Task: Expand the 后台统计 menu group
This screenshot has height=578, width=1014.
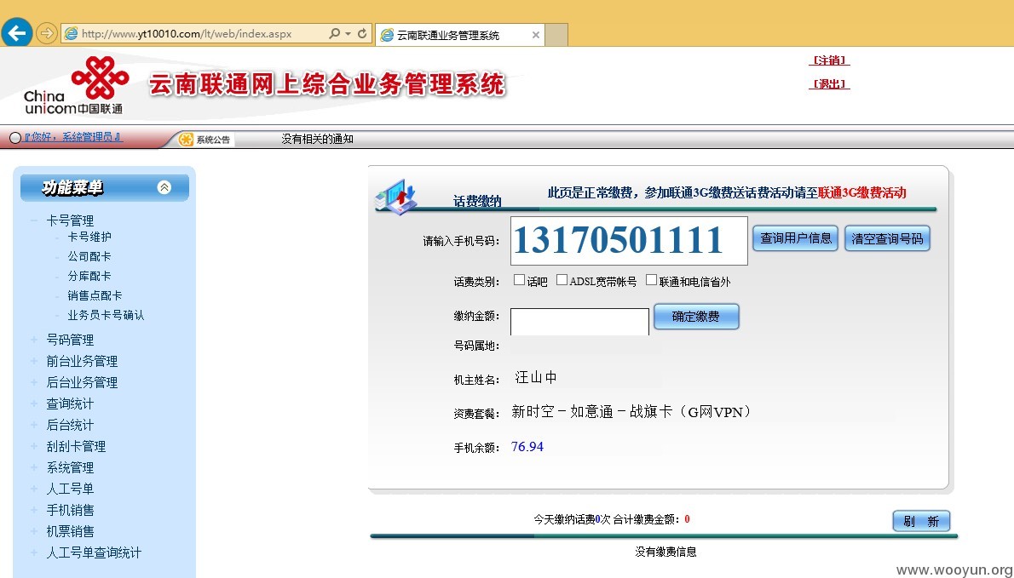Action: pos(70,425)
